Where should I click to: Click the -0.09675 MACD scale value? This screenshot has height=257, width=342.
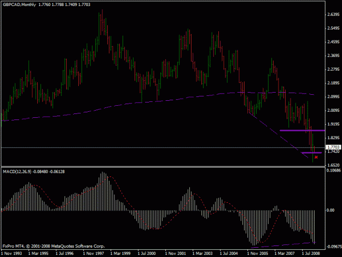334,247
